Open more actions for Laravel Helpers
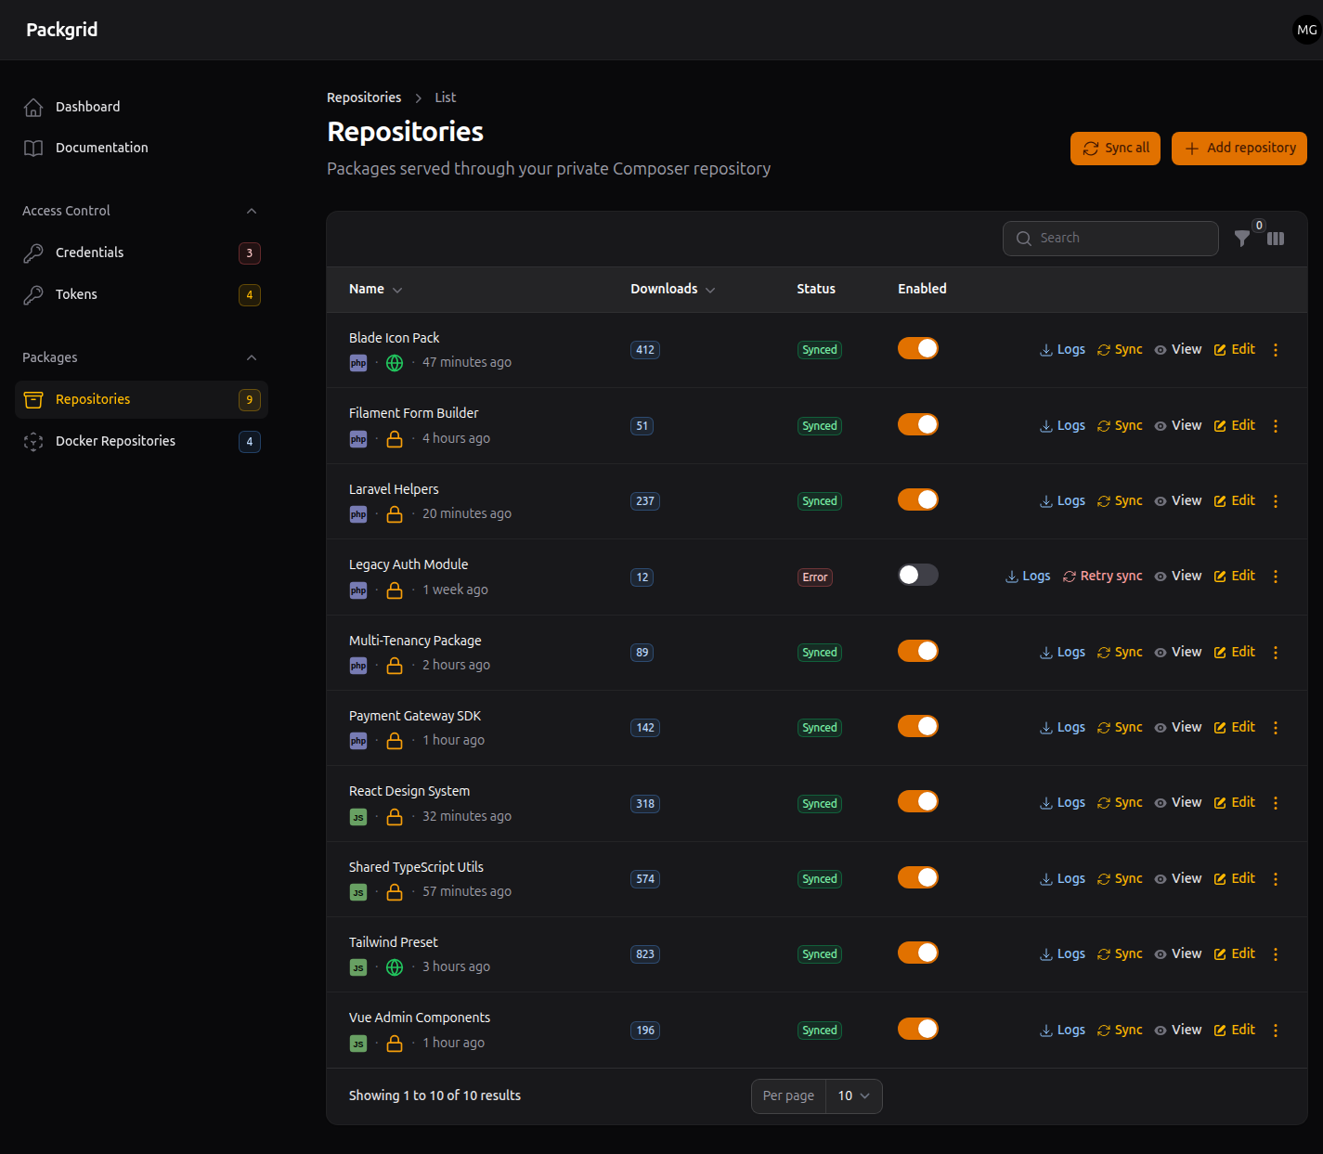 point(1276,501)
